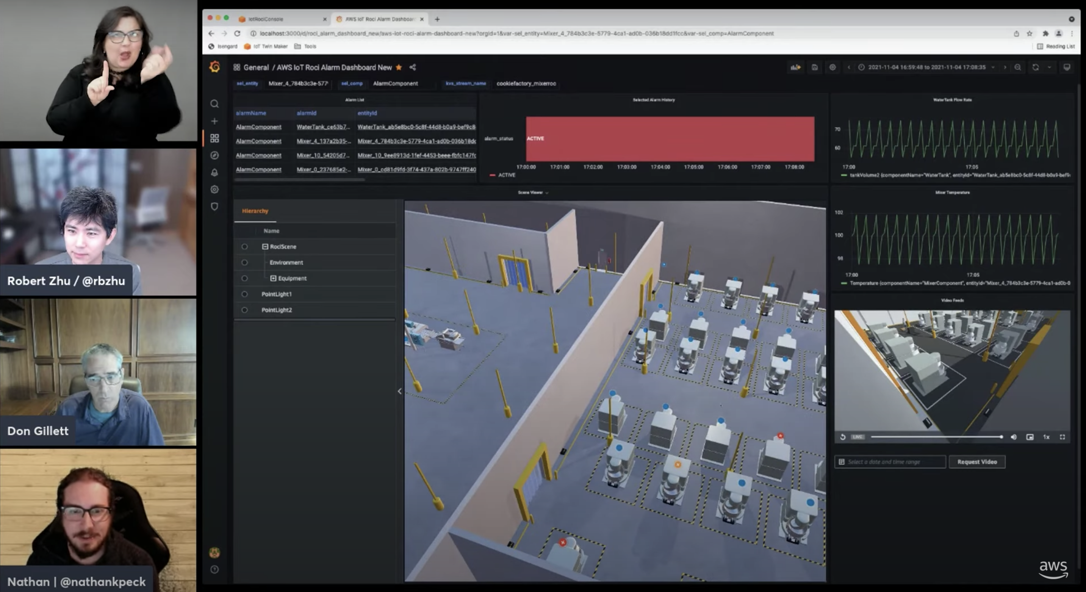Open the Configuration gear icon in sidebar
Screen dimensions: 1086x592
(x=214, y=190)
